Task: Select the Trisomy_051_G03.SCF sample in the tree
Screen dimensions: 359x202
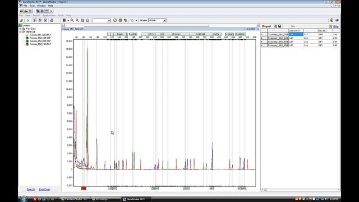Action: pos(40,35)
